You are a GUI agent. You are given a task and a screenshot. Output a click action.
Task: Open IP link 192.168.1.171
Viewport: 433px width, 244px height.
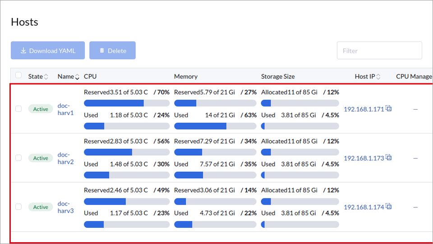coord(364,109)
